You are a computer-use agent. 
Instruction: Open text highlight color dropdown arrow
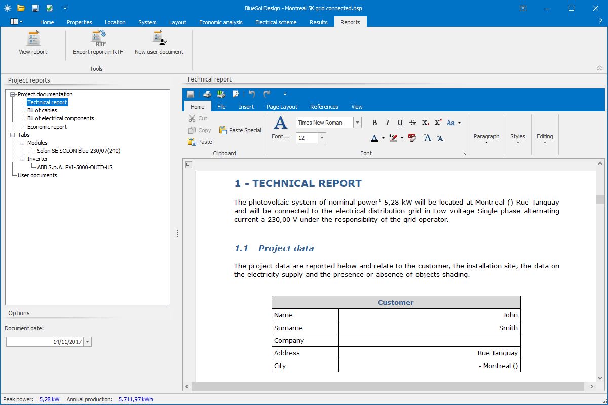pyautogui.click(x=402, y=138)
